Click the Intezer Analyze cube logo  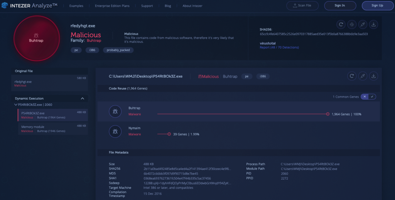[5, 5]
